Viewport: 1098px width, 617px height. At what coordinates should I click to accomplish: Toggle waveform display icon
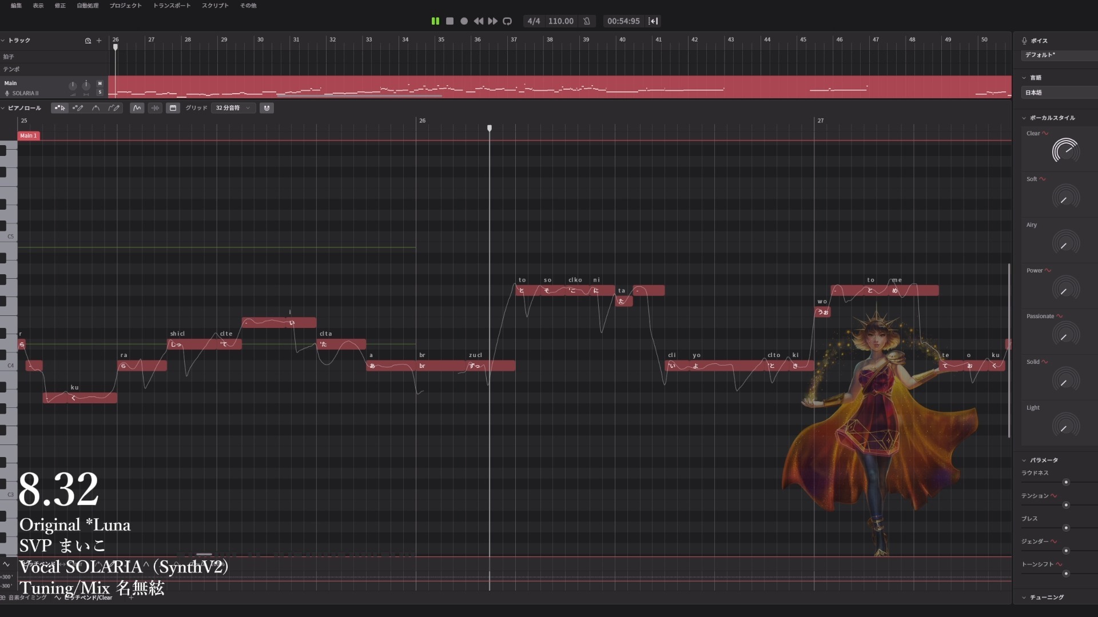[155, 108]
